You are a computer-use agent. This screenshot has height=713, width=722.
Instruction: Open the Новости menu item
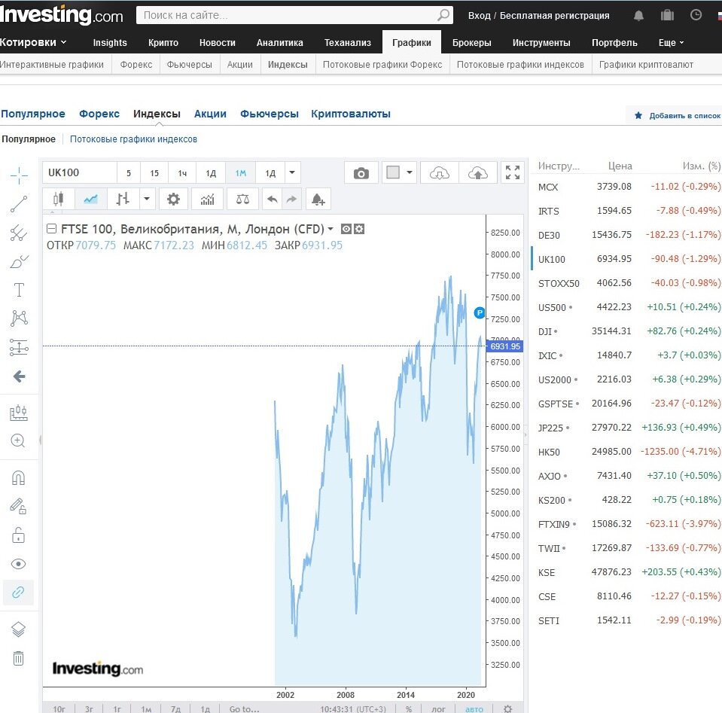pyautogui.click(x=218, y=43)
